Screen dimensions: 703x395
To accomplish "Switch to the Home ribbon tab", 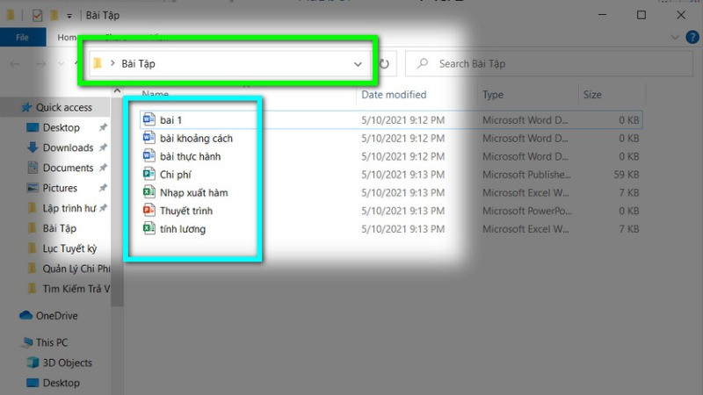I will point(67,38).
